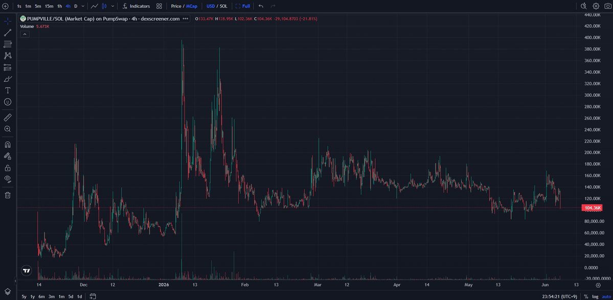Set interval to 1s
Viewport: 613px width, 300px height.
(19, 6)
